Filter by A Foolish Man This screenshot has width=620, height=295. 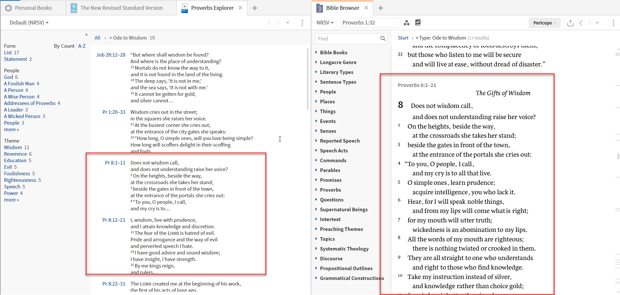[x=19, y=84]
